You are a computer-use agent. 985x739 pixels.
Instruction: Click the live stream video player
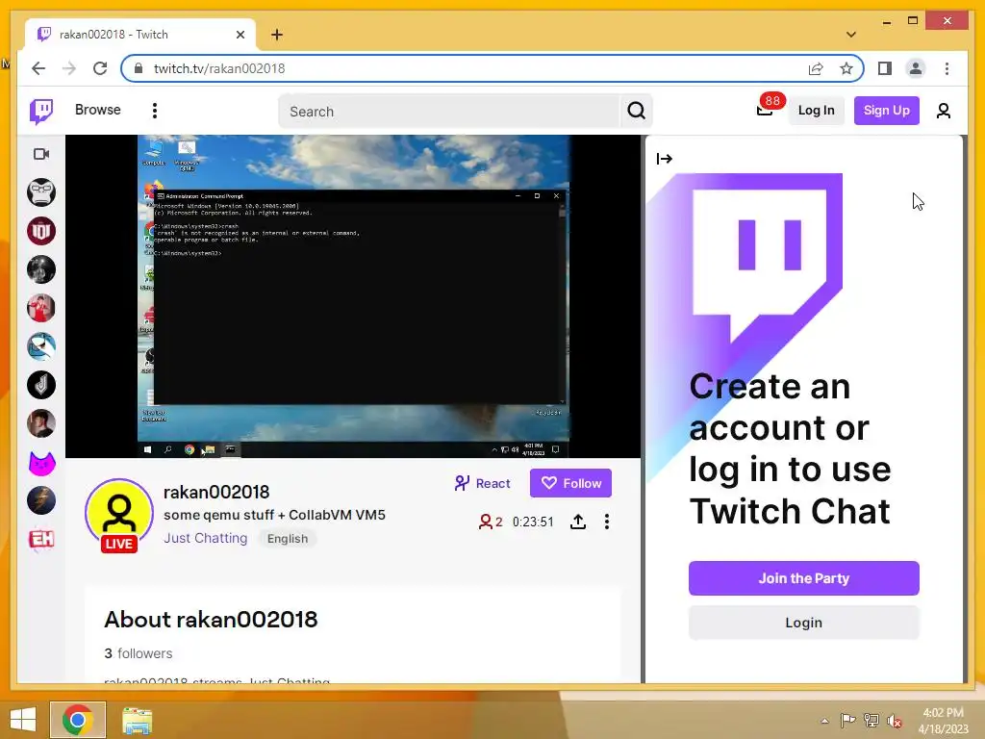[x=353, y=296]
